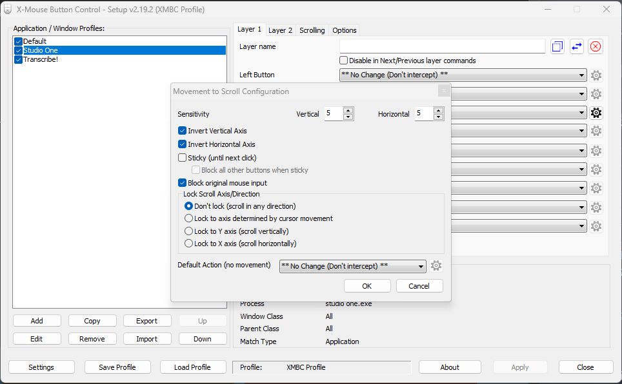This screenshot has height=384, width=622.
Task: Uncheck Invert Vertical Axis
Action: pyautogui.click(x=183, y=131)
